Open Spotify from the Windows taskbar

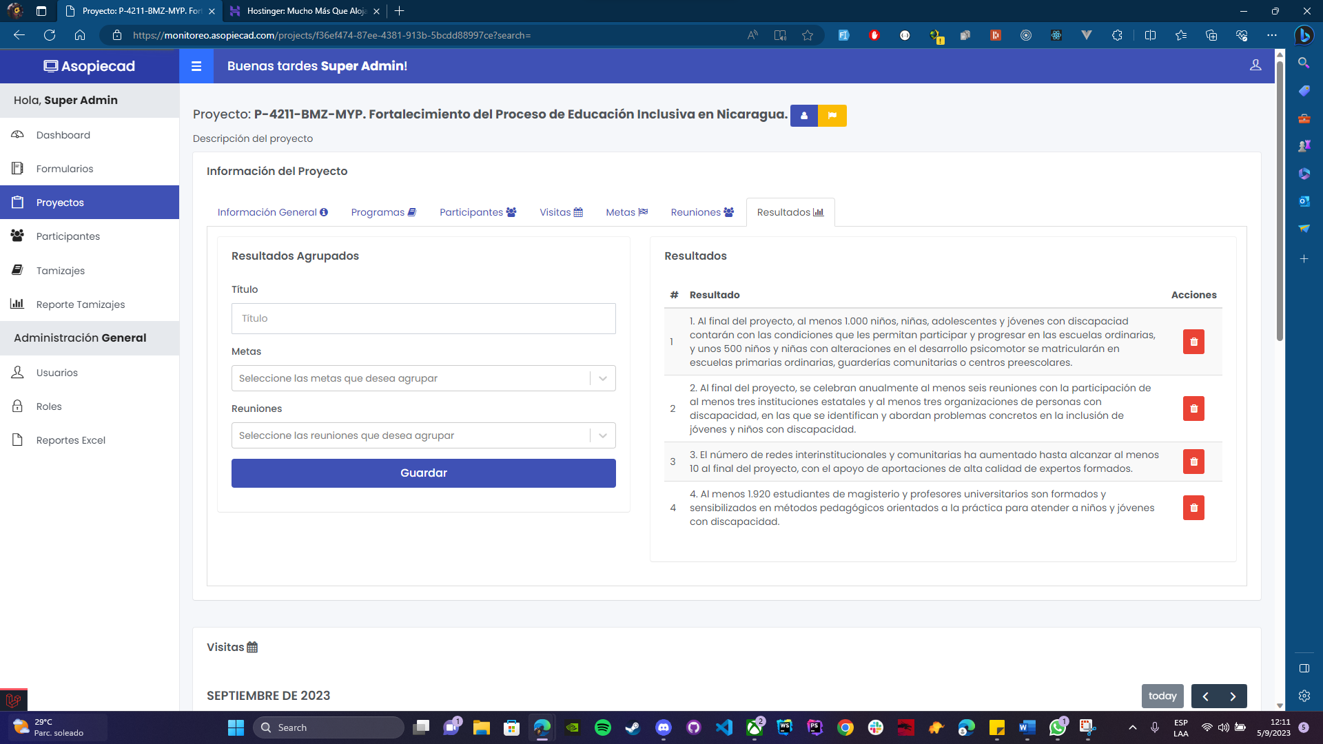coord(602,727)
